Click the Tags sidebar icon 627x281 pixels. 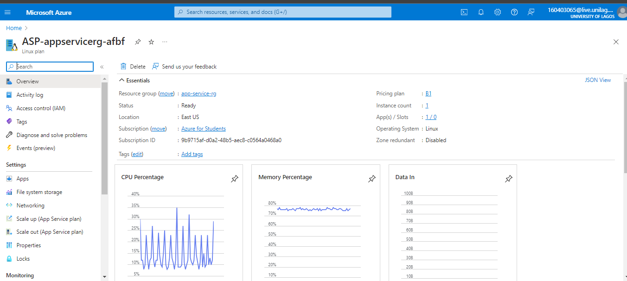[9, 122]
